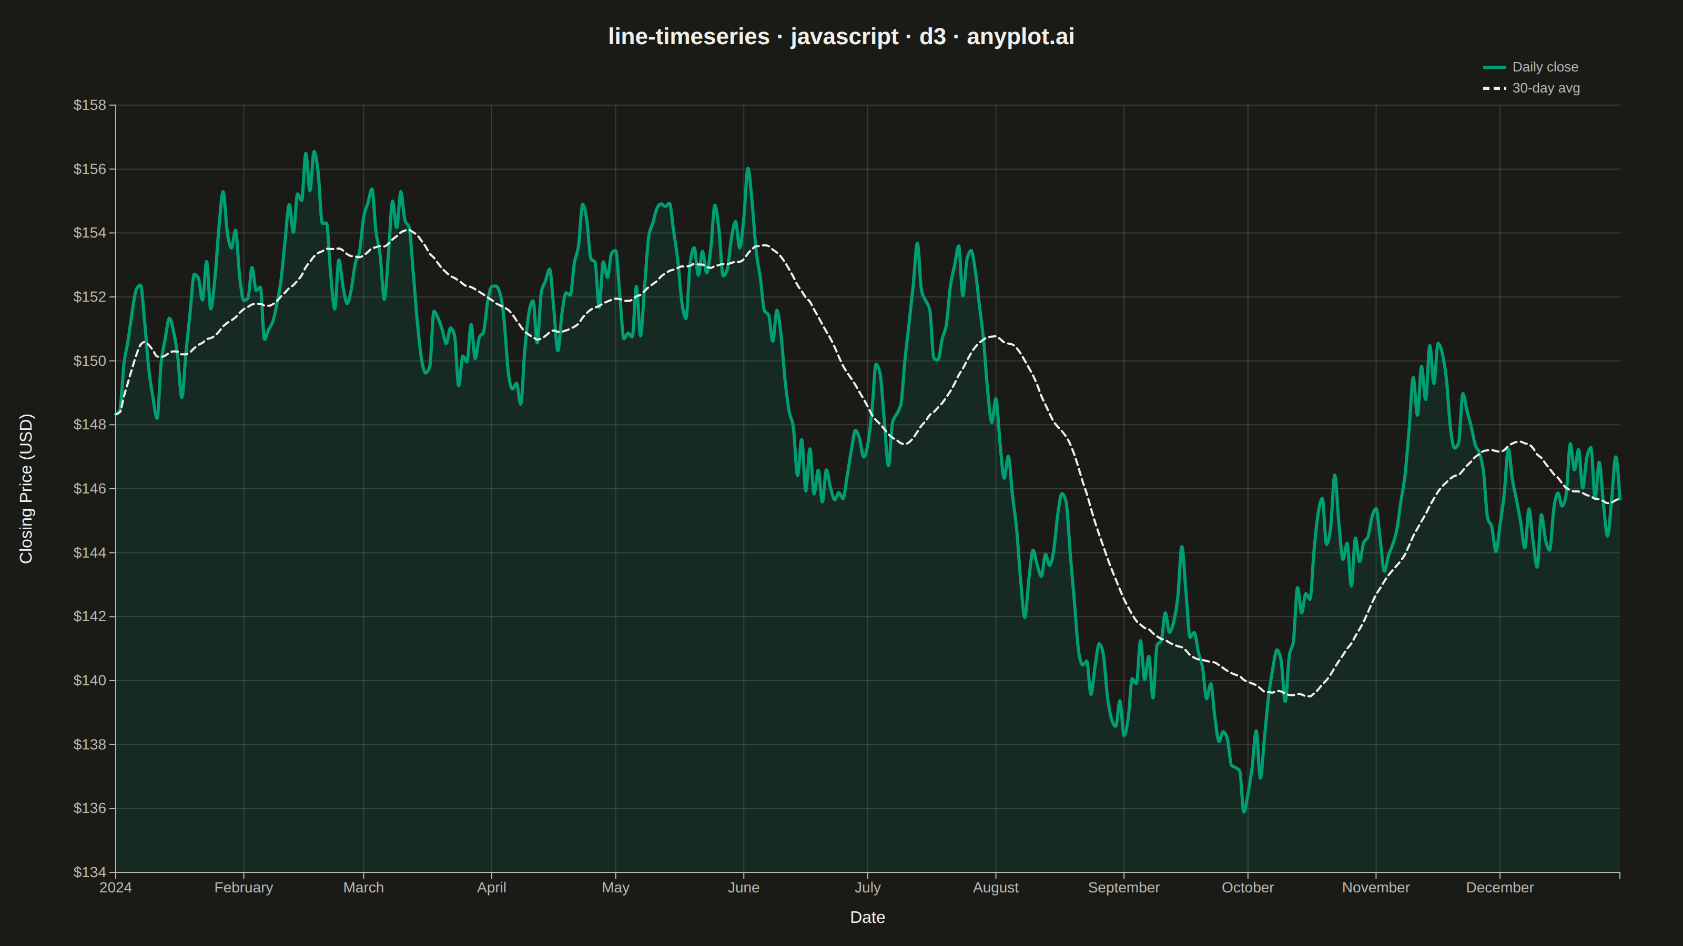The width and height of the screenshot is (1683, 946).
Task: Click the December x-axis tick label
Action: click(1499, 888)
